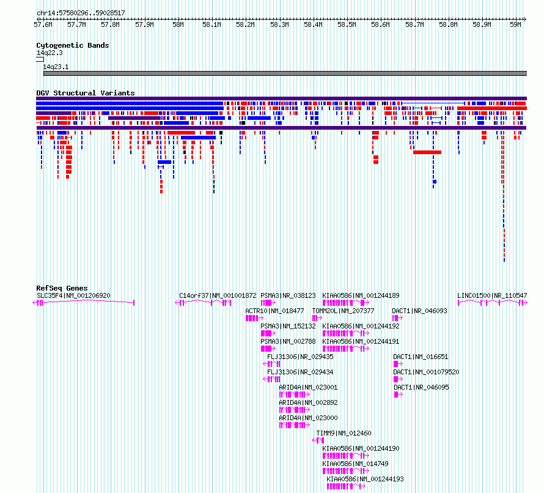Click the 58.6M scale tick label

tap(381, 24)
